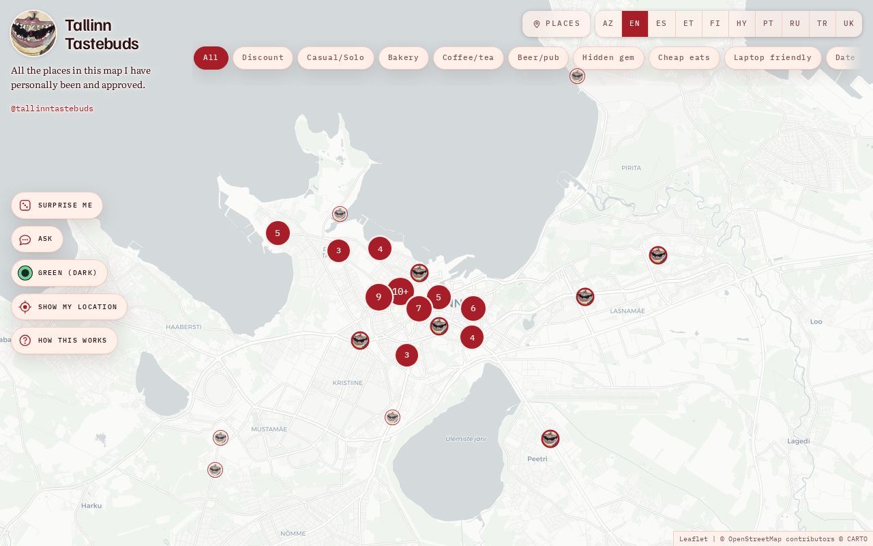Toggle the Discount filter
The image size is (873, 546).
[x=263, y=58]
